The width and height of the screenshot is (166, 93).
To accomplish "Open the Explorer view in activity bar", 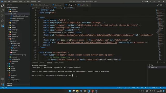I will tap(2, 5).
